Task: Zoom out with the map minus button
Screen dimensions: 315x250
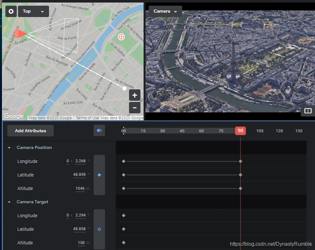Action: [135, 108]
